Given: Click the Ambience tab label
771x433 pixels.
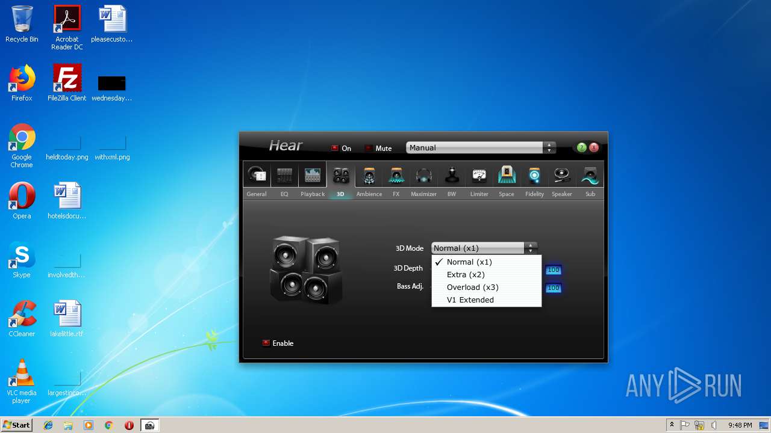Looking at the screenshot, I should pyautogui.click(x=369, y=194).
